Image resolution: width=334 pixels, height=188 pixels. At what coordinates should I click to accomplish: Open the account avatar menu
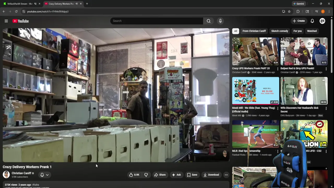[x=323, y=21]
